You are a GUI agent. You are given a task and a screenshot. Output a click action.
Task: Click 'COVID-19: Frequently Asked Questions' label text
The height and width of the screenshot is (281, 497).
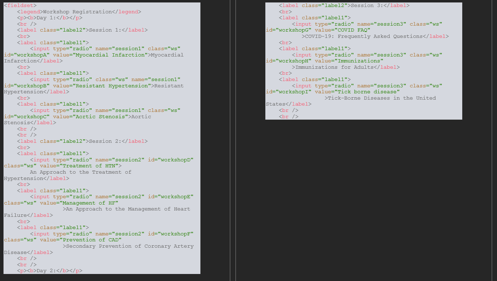pyautogui.click(x=364, y=36)
